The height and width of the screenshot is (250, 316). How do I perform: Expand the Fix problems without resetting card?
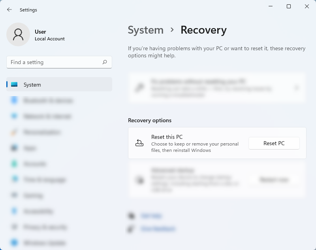coord(297,88)
